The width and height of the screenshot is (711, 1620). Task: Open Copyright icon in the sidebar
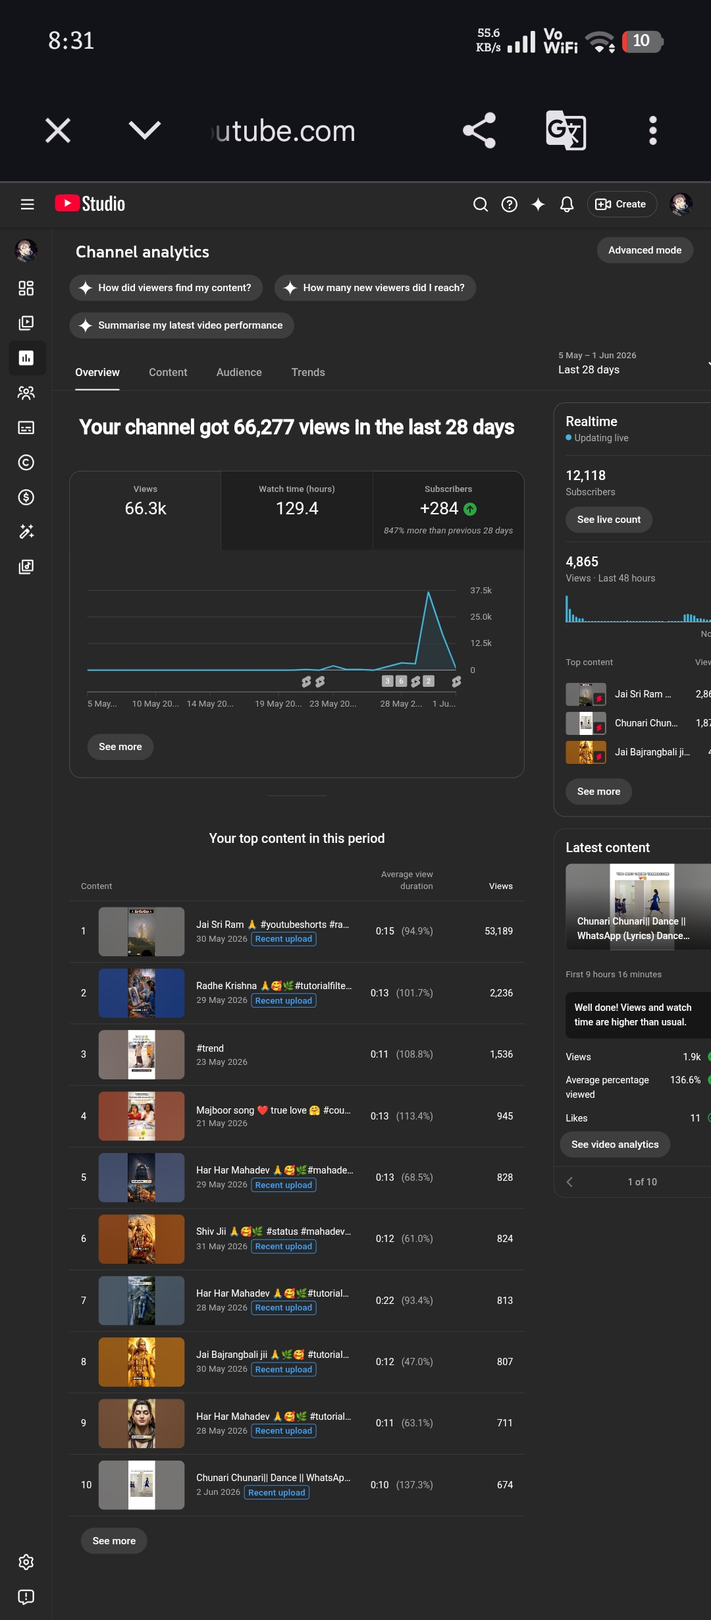click(x=26, y=462)
